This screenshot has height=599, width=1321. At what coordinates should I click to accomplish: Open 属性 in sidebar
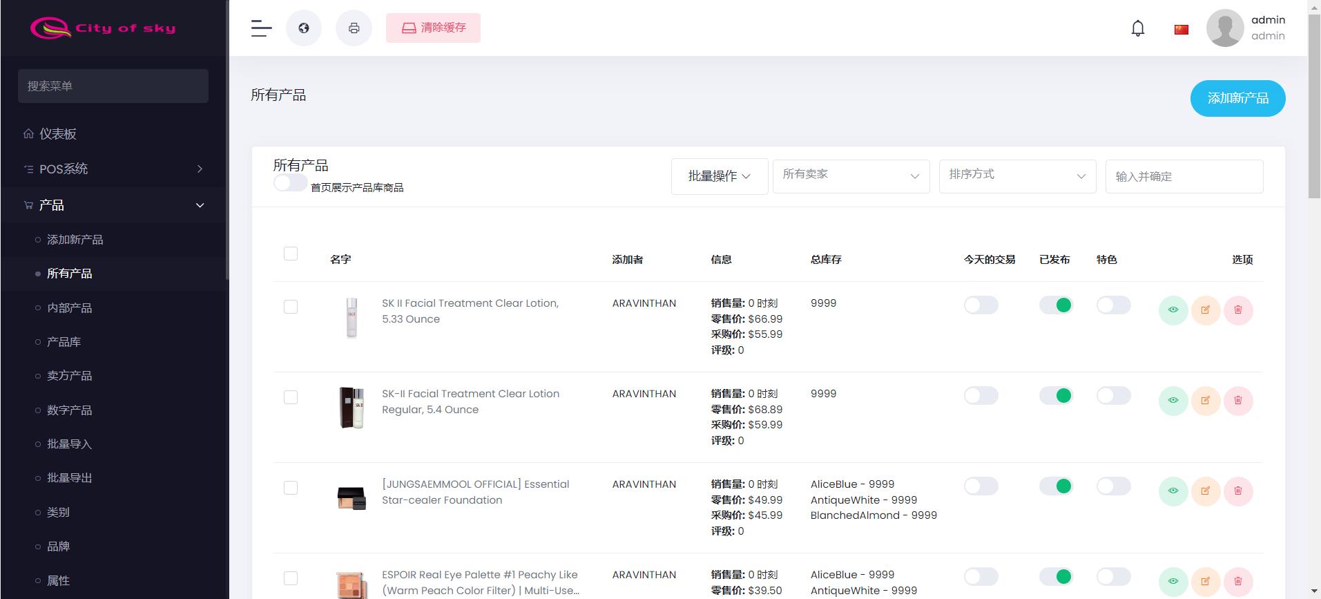coord(58,581)
